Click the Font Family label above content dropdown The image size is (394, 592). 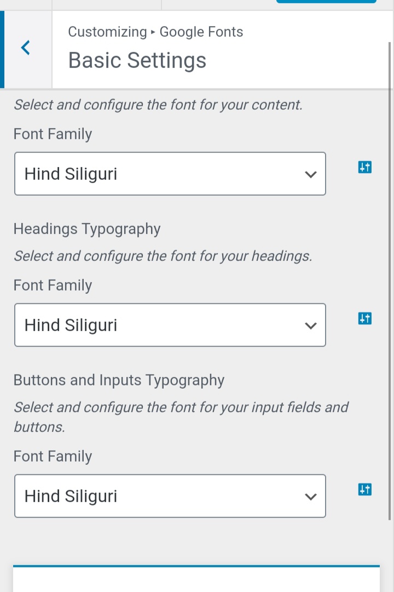(53, 134)
